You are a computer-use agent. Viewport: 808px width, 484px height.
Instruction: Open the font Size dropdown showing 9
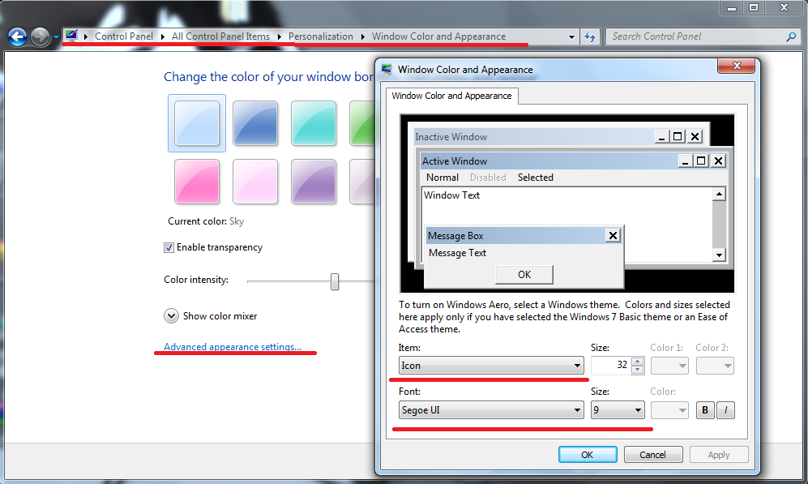pos(617,410)
